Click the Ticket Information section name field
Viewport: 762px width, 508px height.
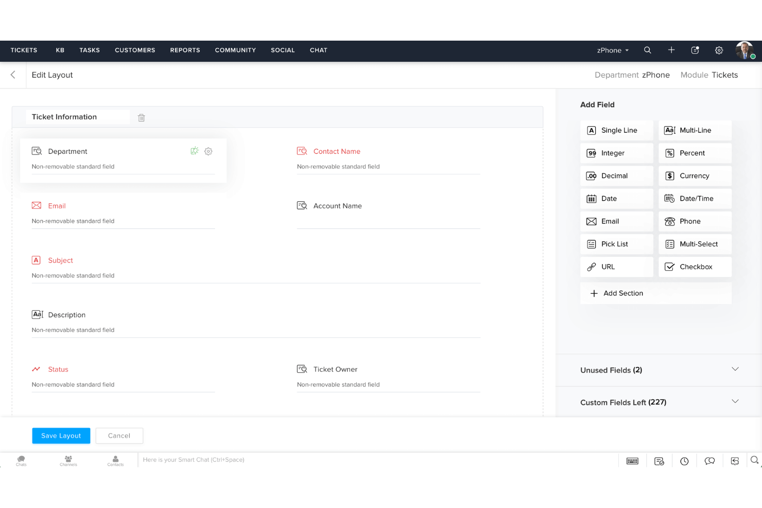78,117
